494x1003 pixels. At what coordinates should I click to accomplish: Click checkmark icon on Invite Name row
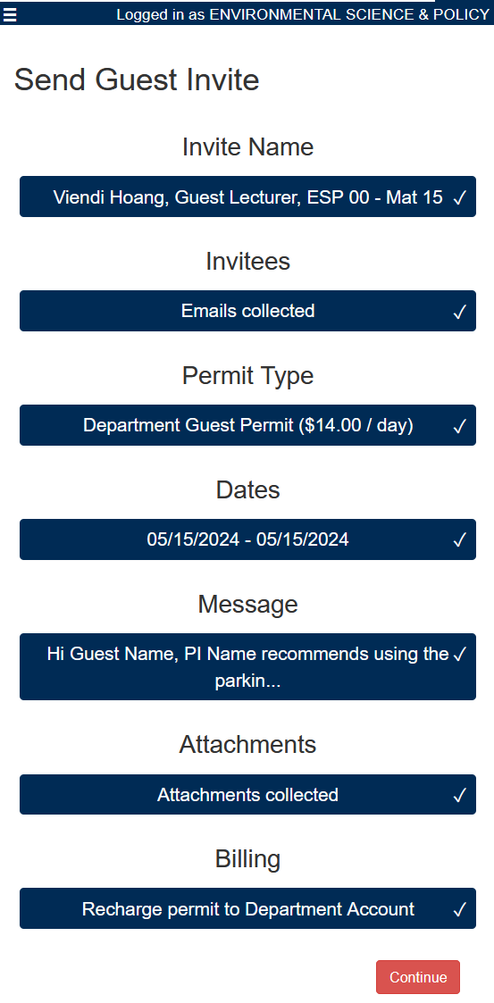click(459, 198)
